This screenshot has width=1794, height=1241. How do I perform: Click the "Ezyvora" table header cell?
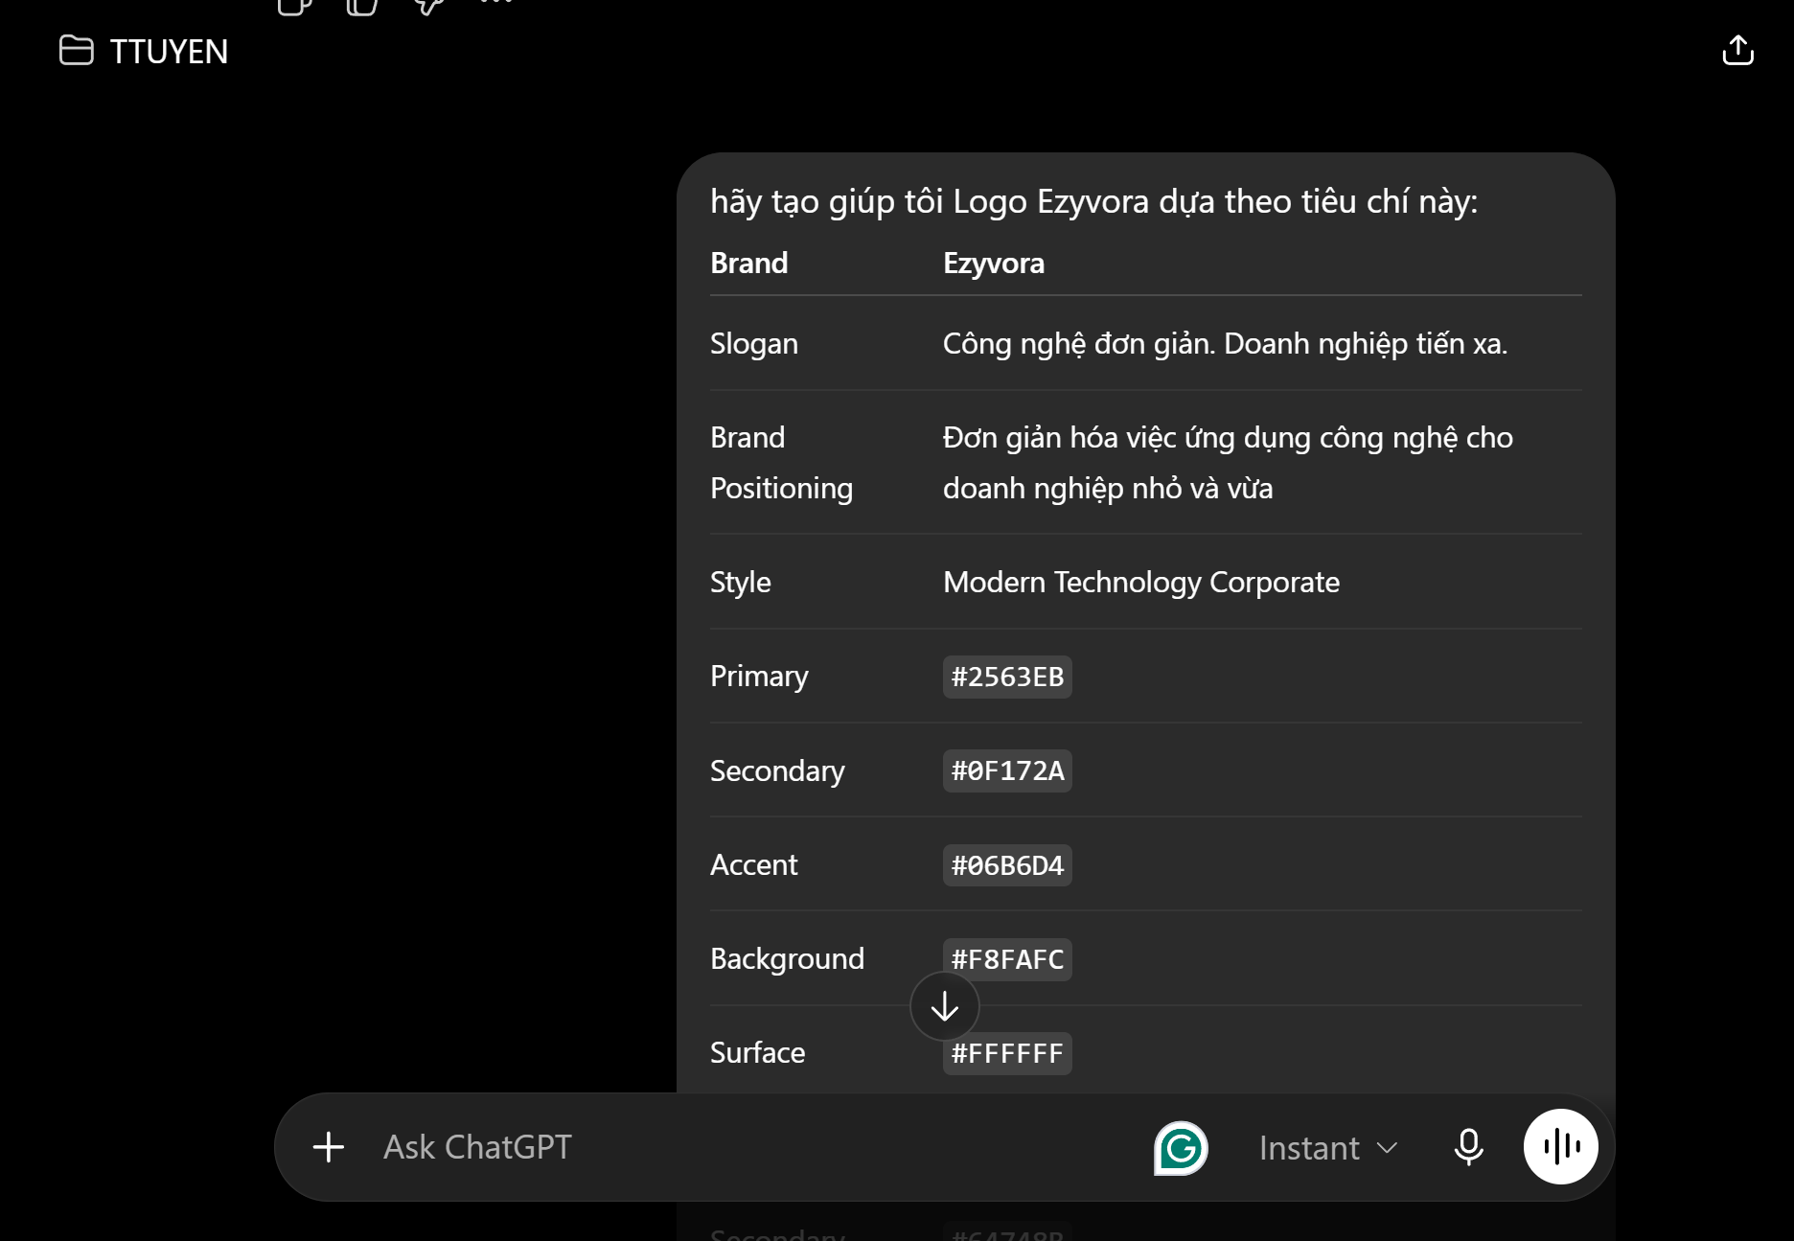(994, 264)
